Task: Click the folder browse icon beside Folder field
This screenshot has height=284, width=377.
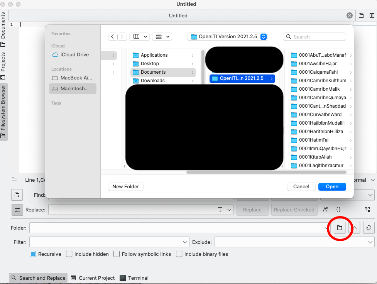Action: (x=339, y=228)
